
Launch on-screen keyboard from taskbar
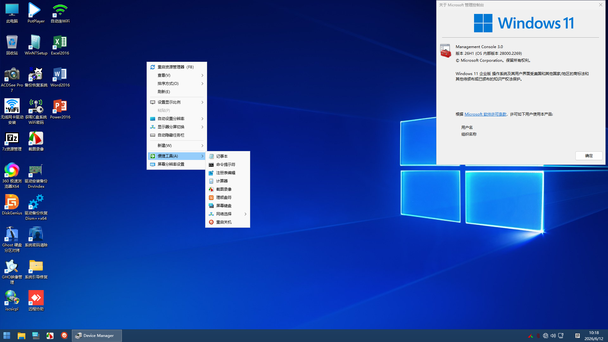point(36,336)
